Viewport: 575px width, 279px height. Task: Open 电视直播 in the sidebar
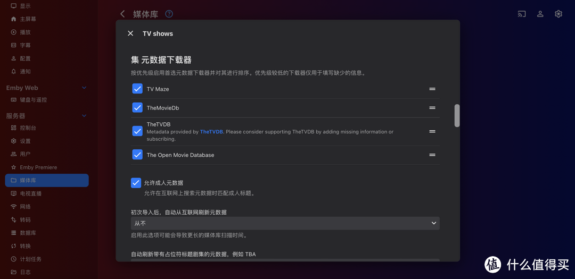(x=31, y=193)
